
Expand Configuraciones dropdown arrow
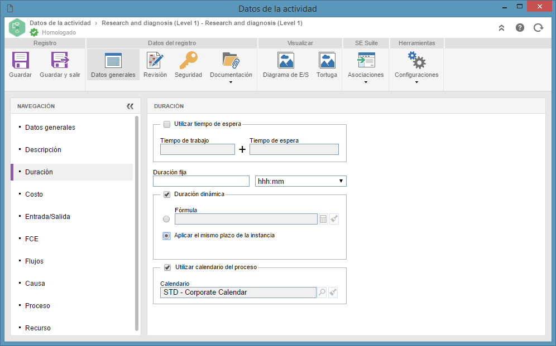click(416, 82)
